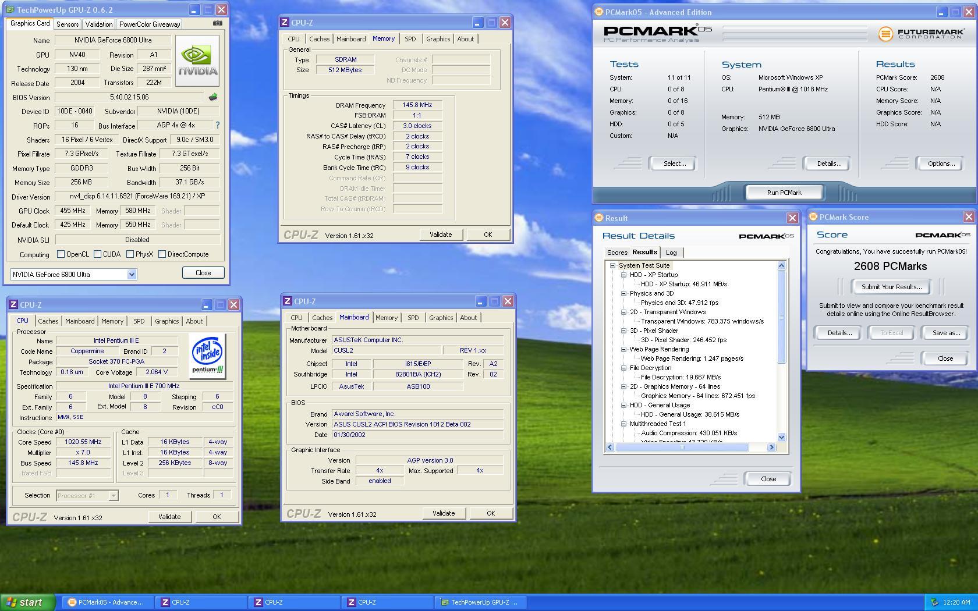Collapse the 2D - Transparent Windows node
This screenshot has width=978, height=611.
coord(623,312)
